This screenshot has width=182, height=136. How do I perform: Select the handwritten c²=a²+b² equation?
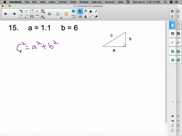click(x=38, y=46)
